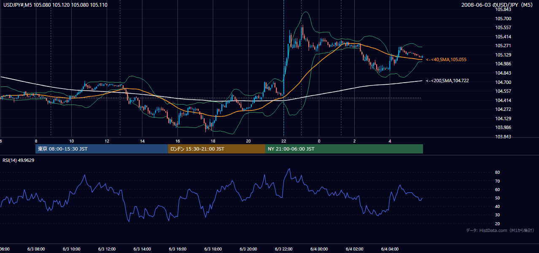The width and height of the screenshot is (539, 253).
Task: Click price axis value 104.272
Action: click(503, 109)
